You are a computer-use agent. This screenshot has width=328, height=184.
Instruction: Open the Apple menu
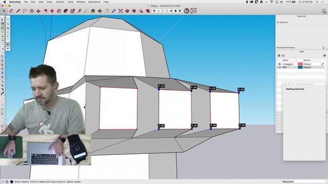click(x=5, y=2)
